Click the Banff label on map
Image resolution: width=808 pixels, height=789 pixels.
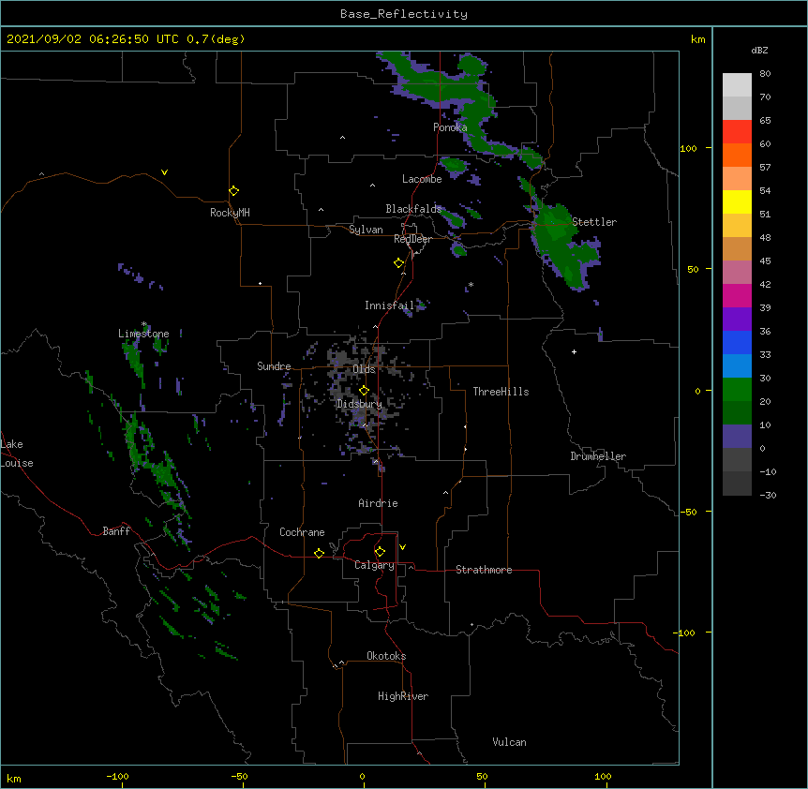116,531
